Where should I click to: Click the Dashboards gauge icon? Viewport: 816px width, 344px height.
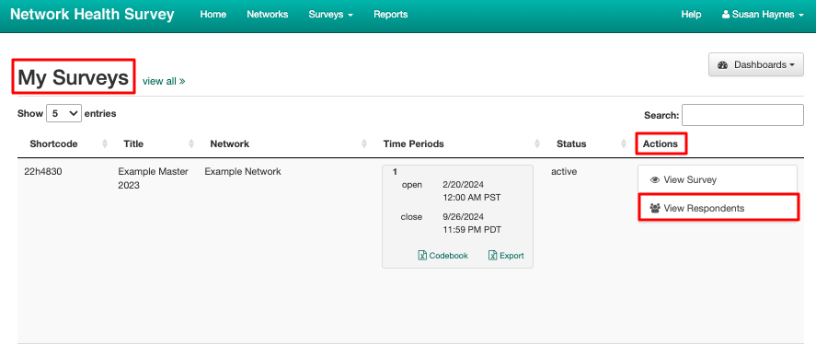coord(722,65)
